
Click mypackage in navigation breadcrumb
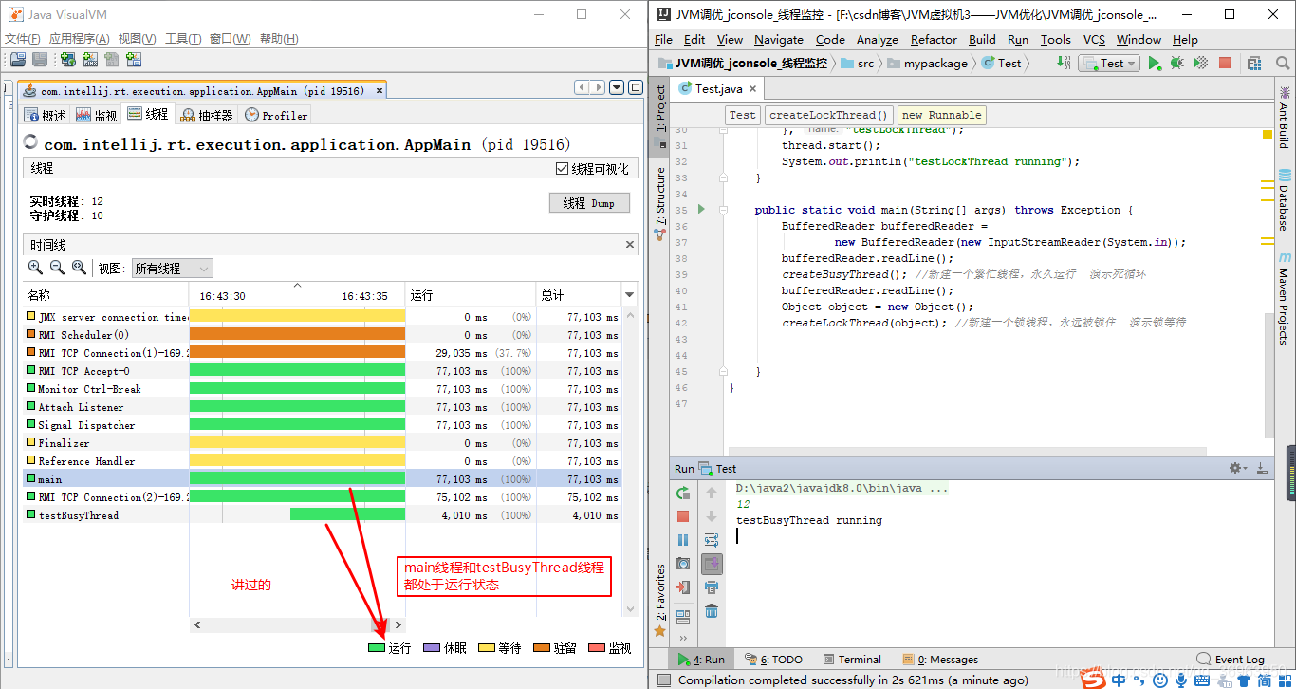click(x=926, y=64)
